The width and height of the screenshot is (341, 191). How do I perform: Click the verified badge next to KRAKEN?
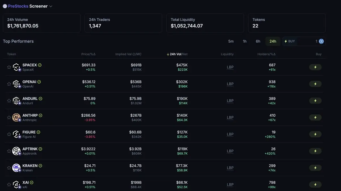(41, 165)
